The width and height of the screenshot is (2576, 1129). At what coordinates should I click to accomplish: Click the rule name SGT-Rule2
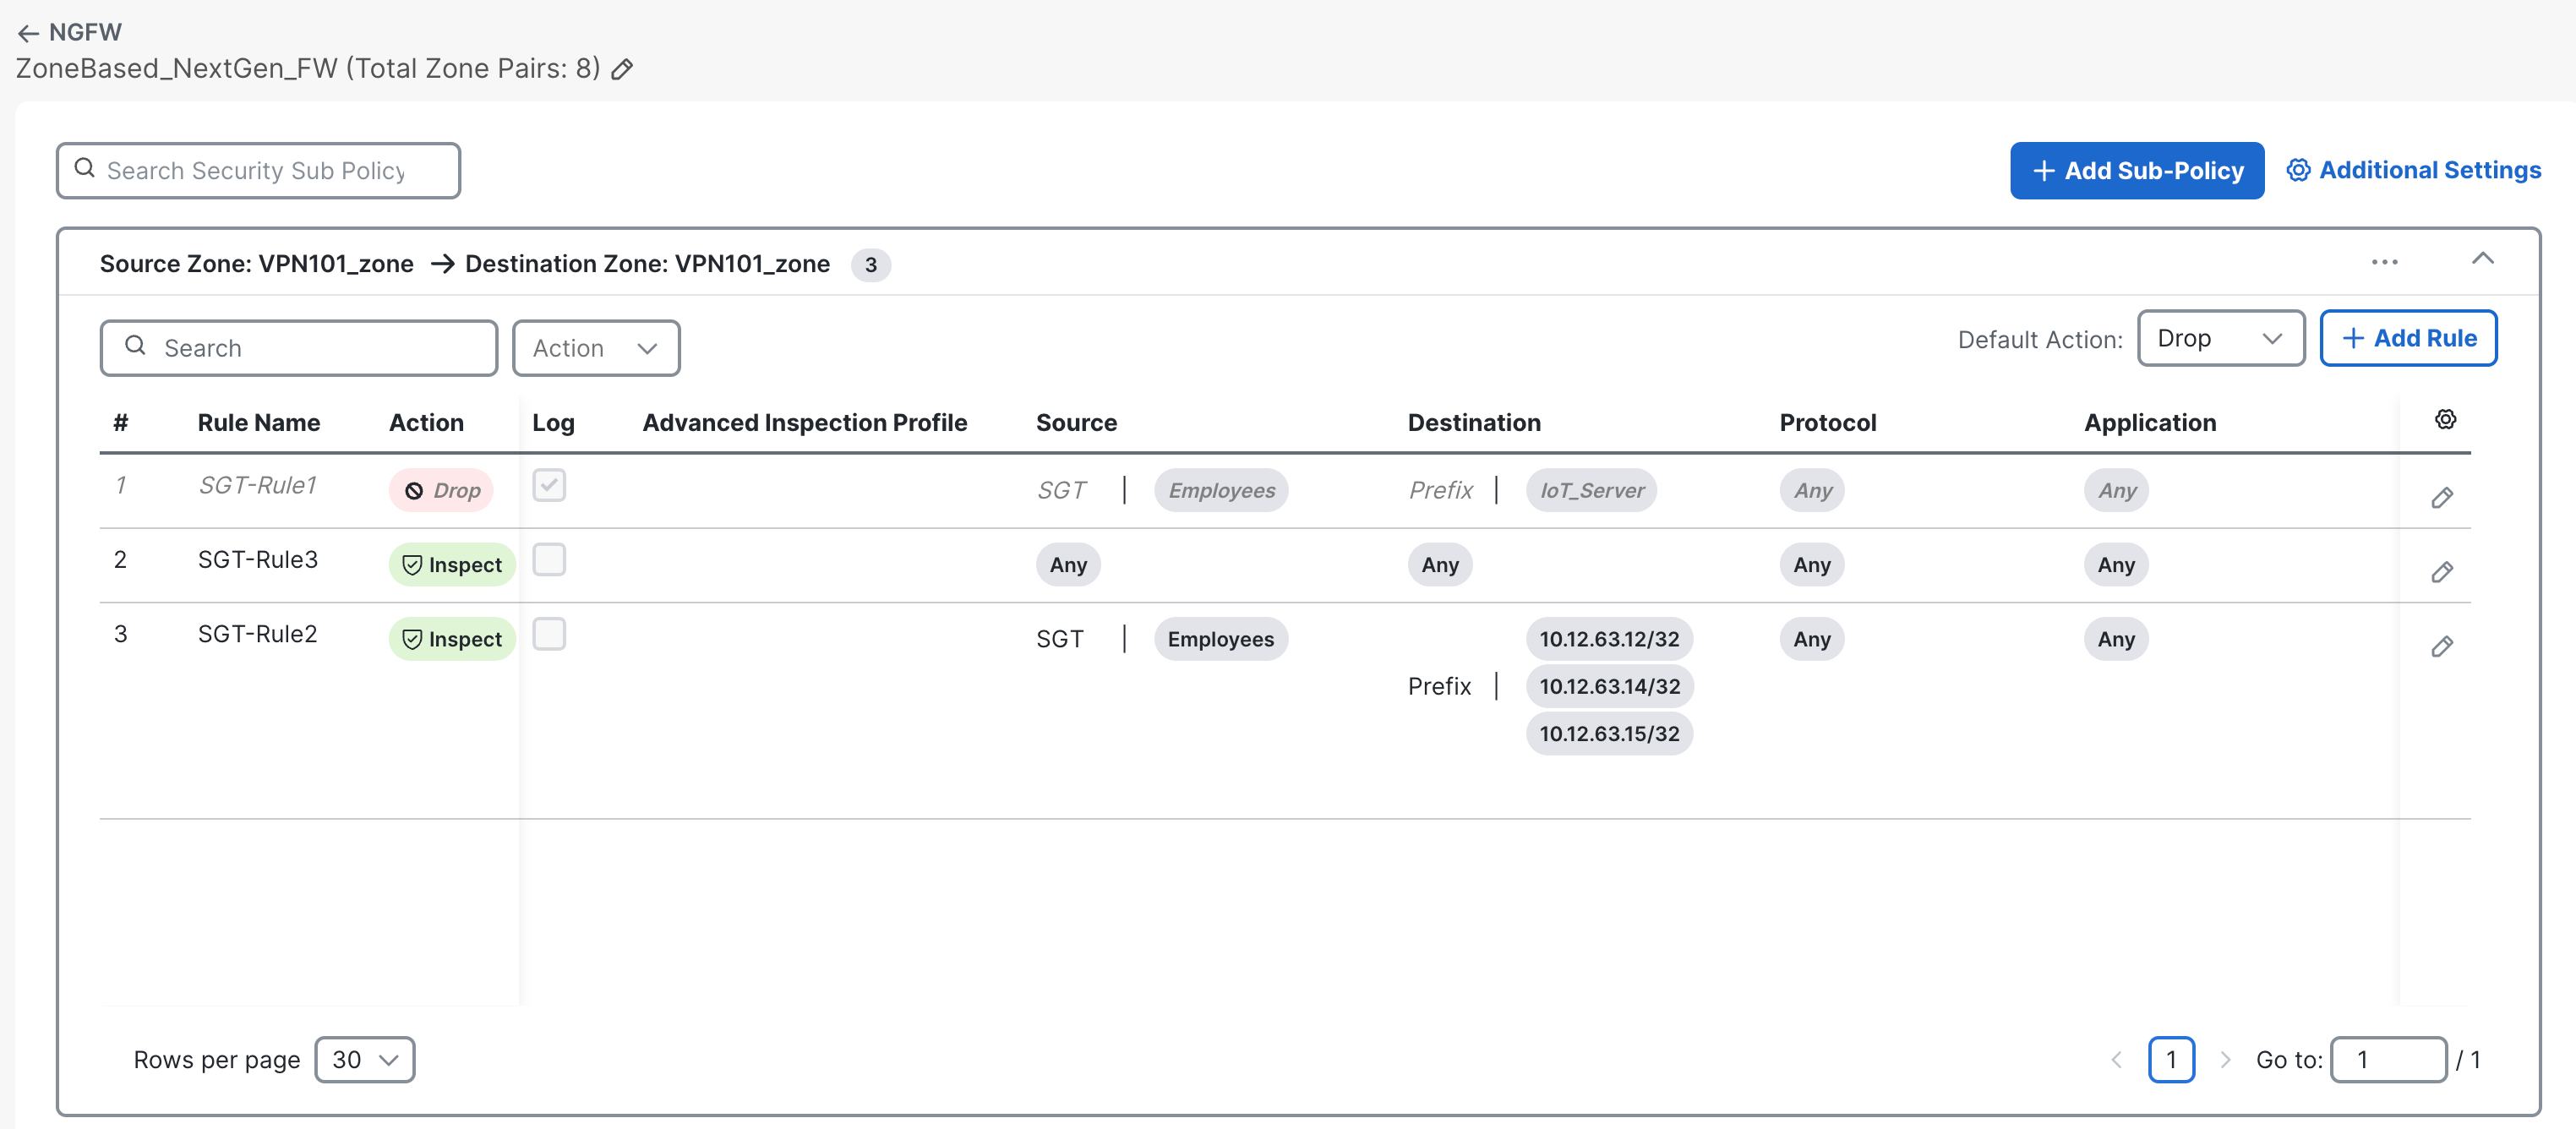(258, 634)
